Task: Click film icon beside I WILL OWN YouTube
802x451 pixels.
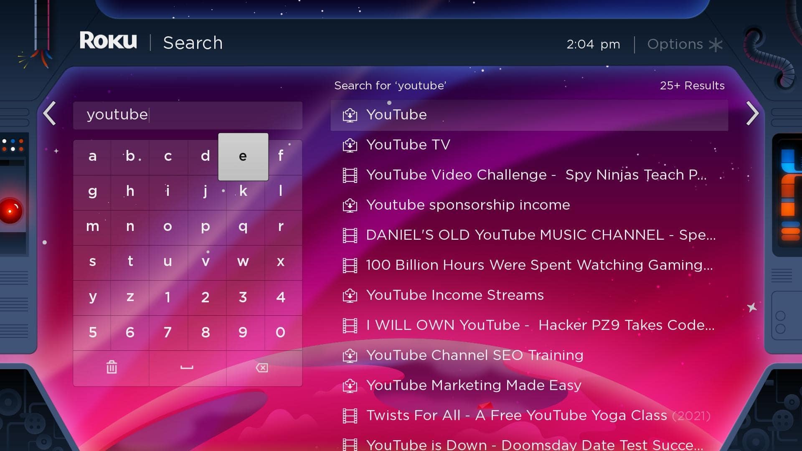Action: pyautogui.click(x=350, y=325)
